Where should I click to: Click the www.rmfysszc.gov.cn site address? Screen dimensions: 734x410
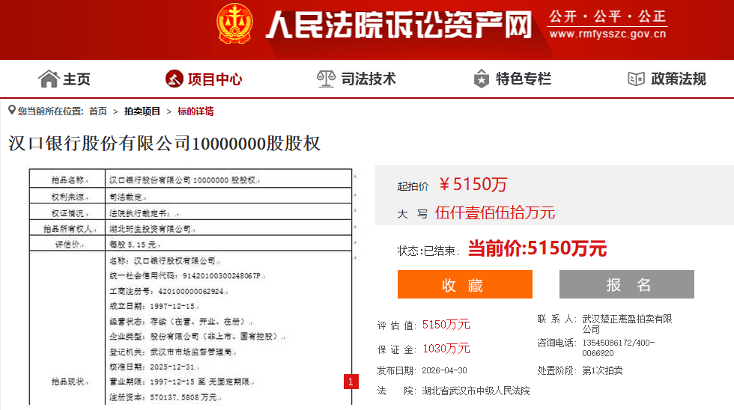tap(607, 34)
